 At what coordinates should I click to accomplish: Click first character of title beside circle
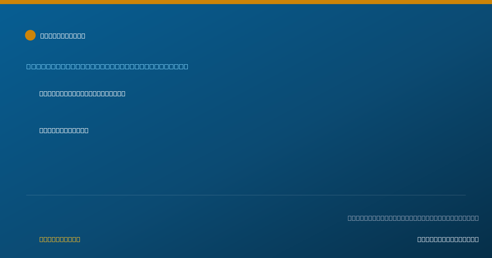pyautogui.click(x=42, y=36)
